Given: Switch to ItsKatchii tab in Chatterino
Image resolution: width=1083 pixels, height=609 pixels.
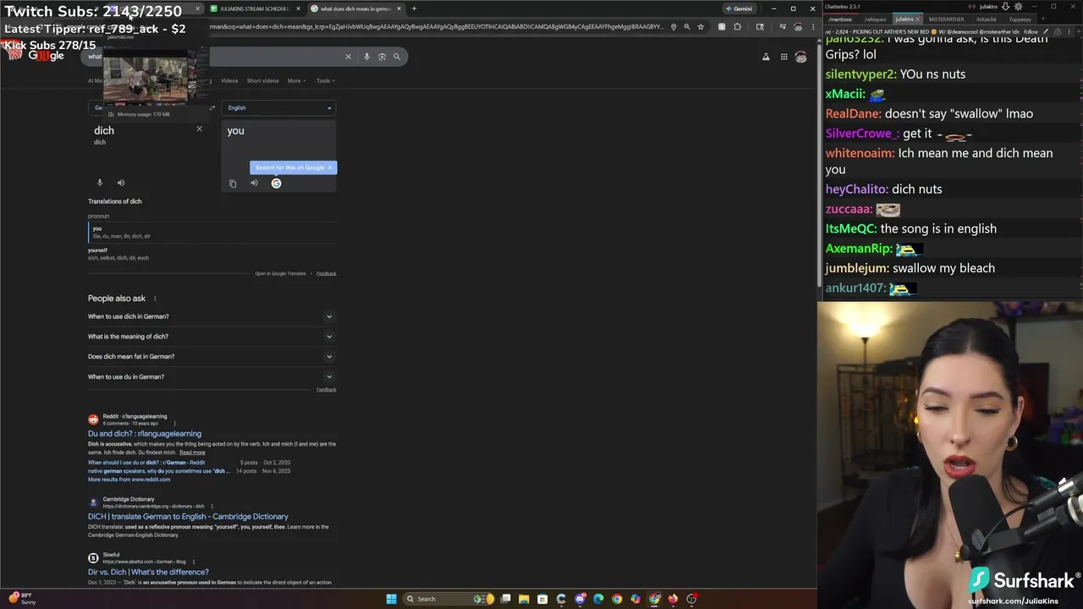Looking at the screenshot, I should point(987,19).
